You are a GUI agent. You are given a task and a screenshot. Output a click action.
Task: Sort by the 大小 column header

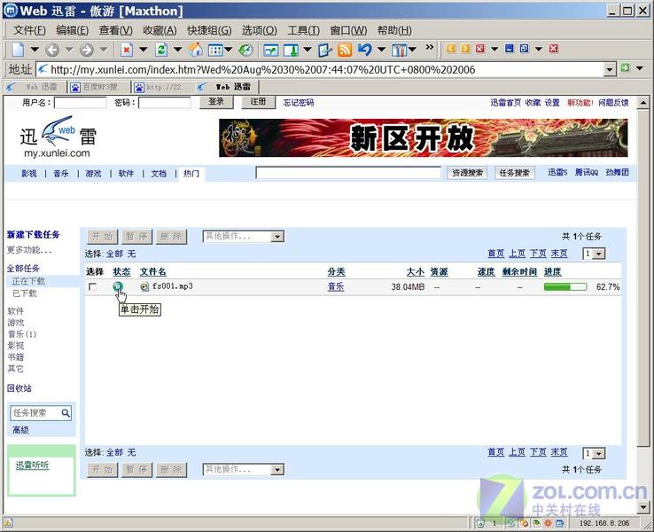click(x=415, y=272)
